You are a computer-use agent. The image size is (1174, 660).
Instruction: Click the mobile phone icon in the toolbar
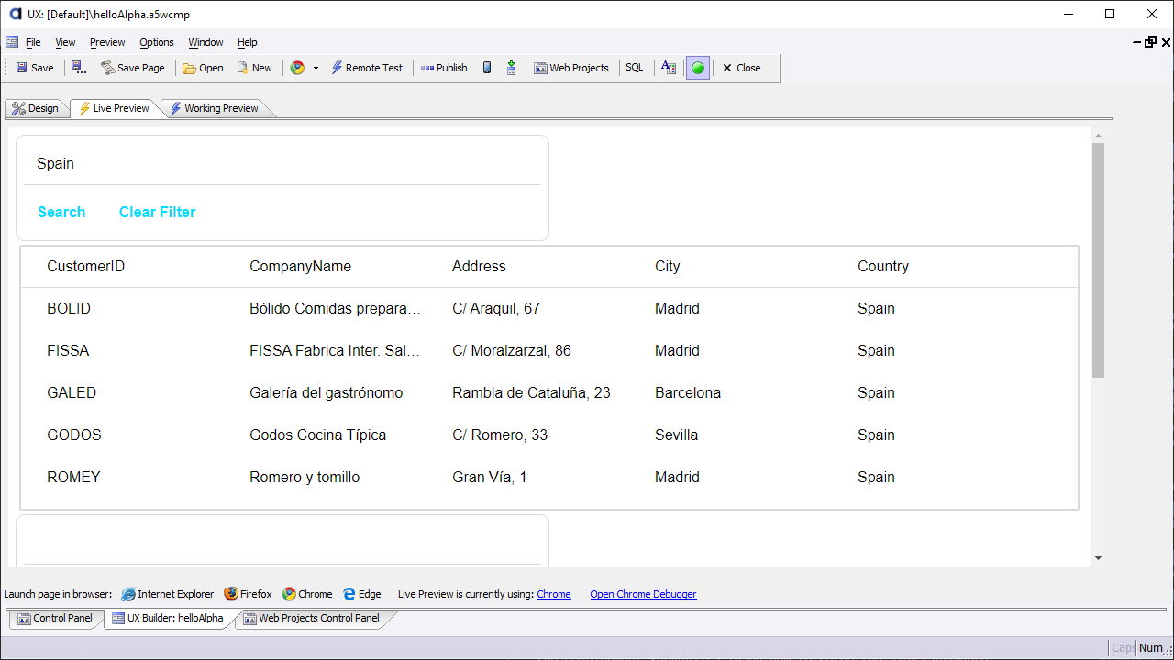487,68
